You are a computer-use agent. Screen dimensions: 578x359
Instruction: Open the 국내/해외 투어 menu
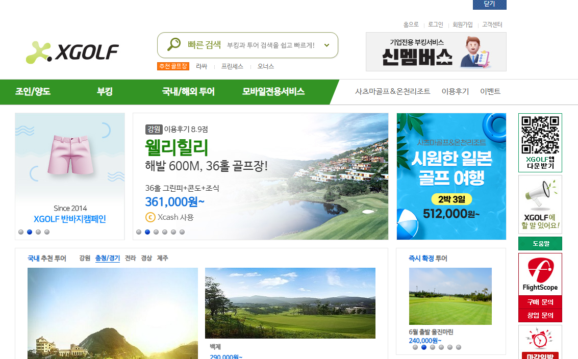click(188, 91)
